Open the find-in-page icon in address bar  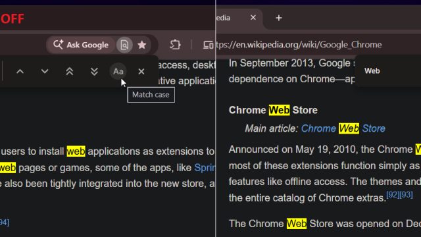coord(124,45)
